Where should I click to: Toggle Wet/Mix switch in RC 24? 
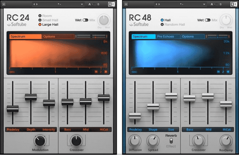pos(85,20)
